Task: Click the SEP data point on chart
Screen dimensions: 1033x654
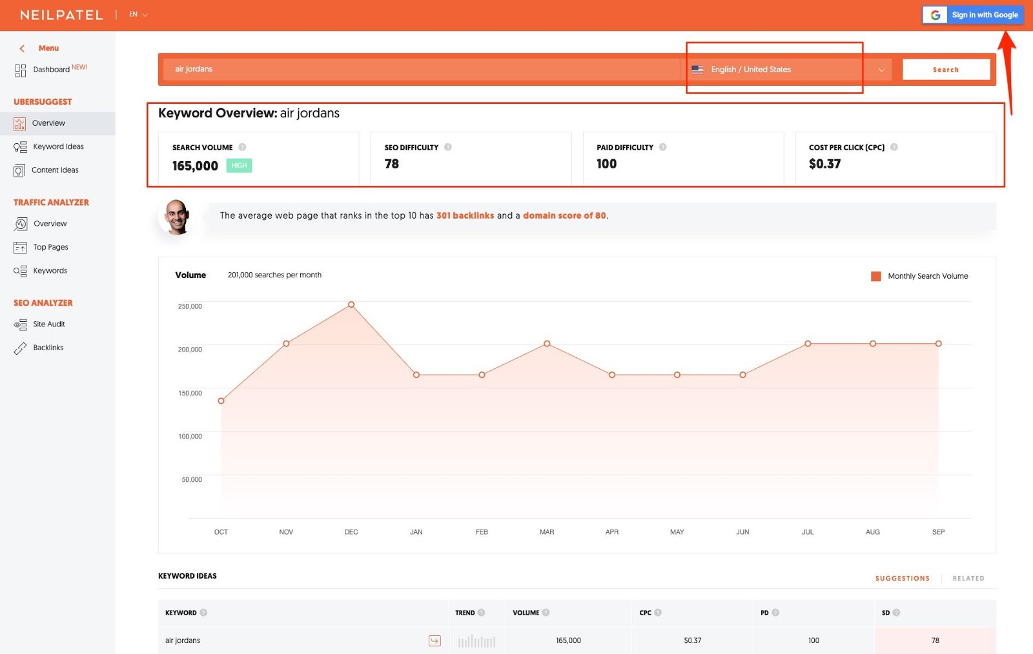Action: [x=938, y=344]
